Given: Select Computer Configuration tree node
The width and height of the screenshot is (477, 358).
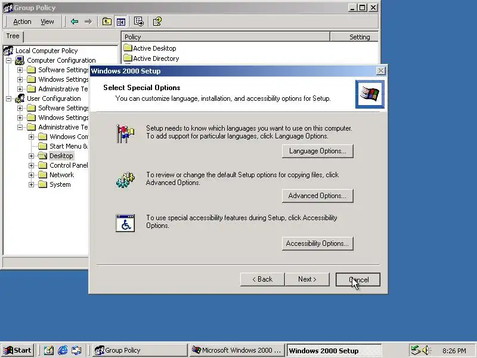Looking at the screenshot, I should coord(55,60).
